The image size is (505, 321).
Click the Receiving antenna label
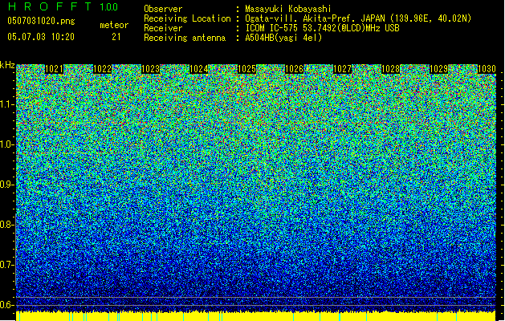[185, 38]
